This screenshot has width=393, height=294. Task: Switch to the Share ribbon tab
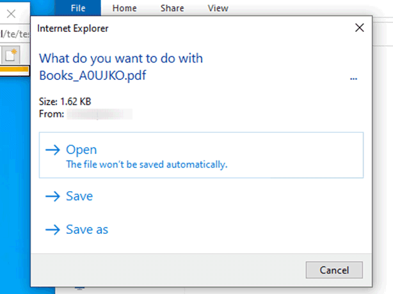point(172,8)
